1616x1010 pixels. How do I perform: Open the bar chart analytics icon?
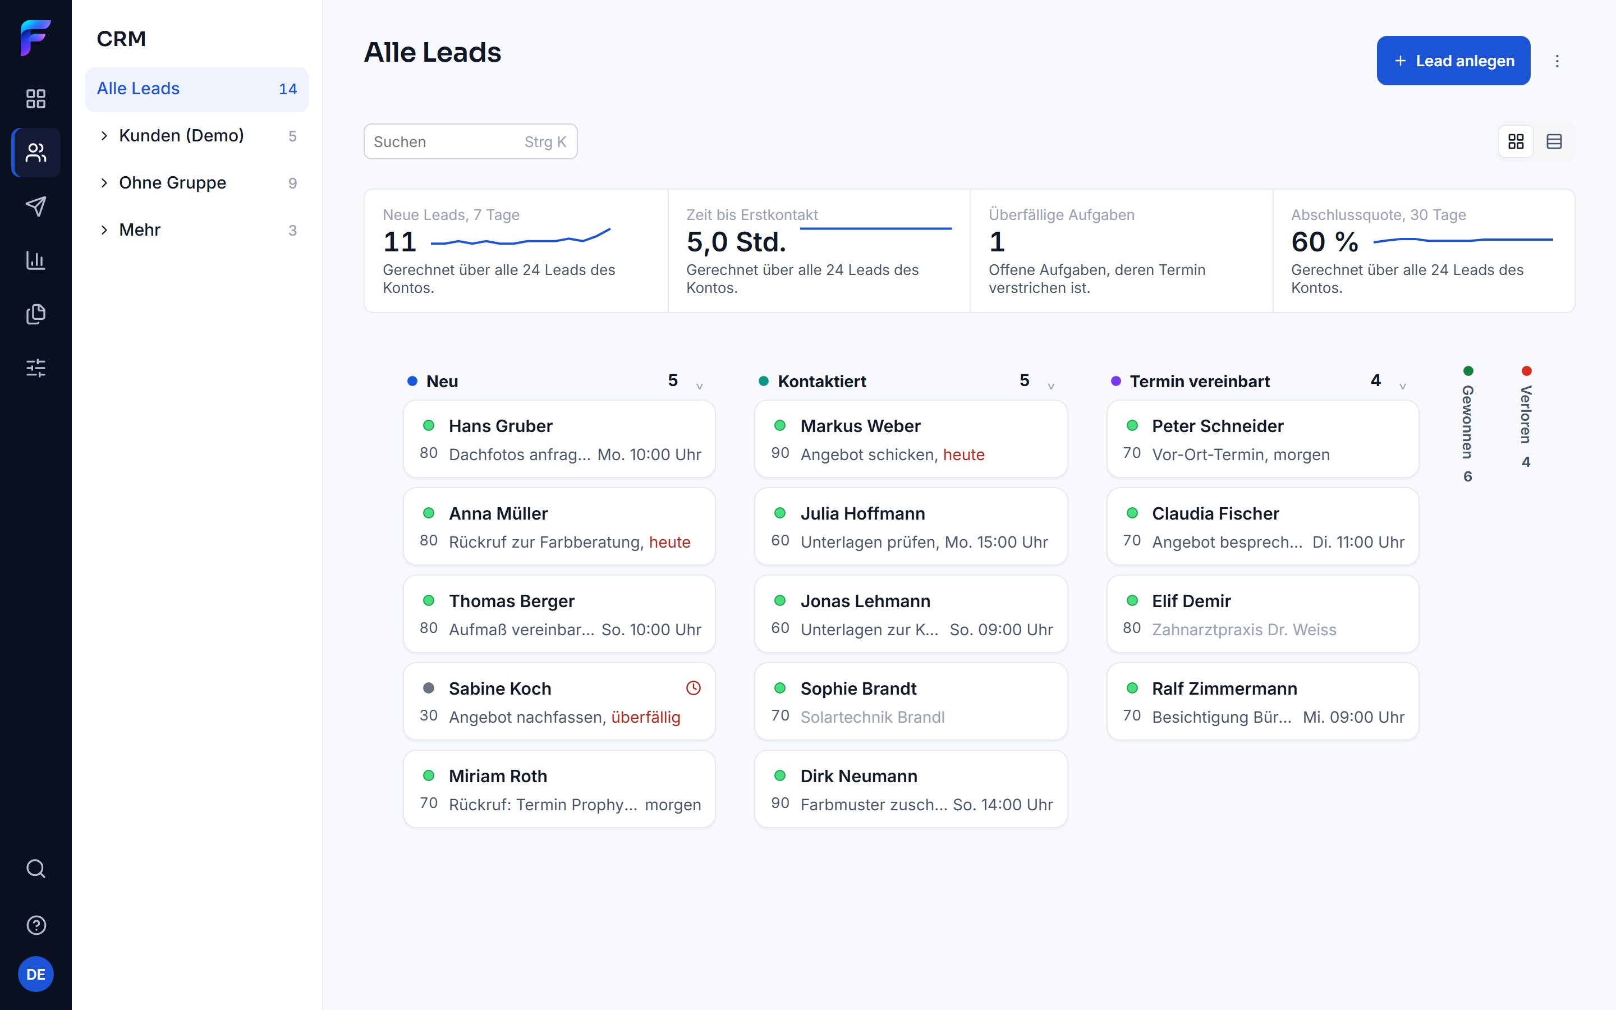click(35, 260)
